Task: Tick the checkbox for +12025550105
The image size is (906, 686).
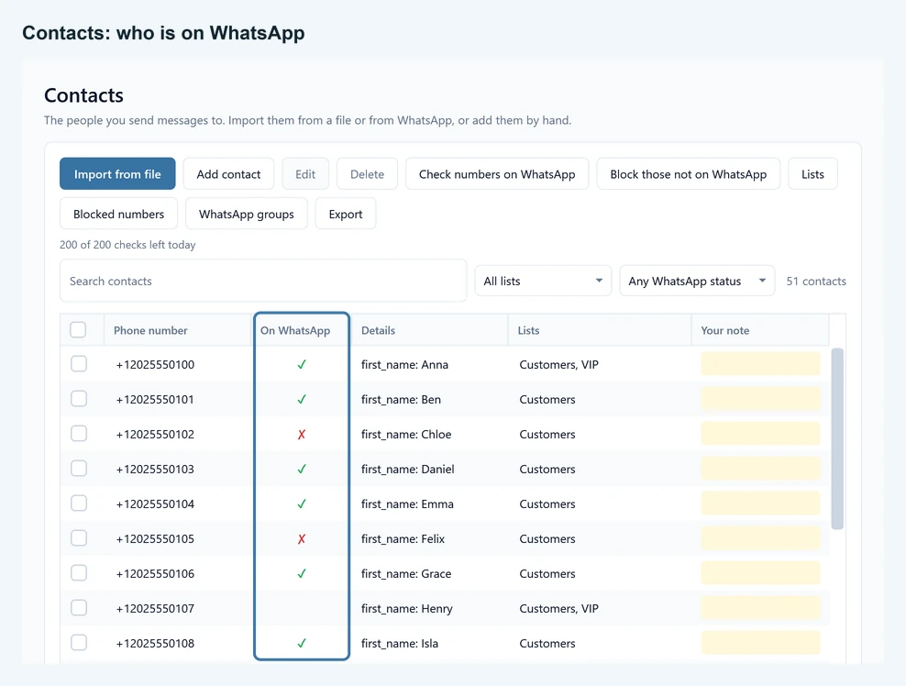Action: pos(79,538)
